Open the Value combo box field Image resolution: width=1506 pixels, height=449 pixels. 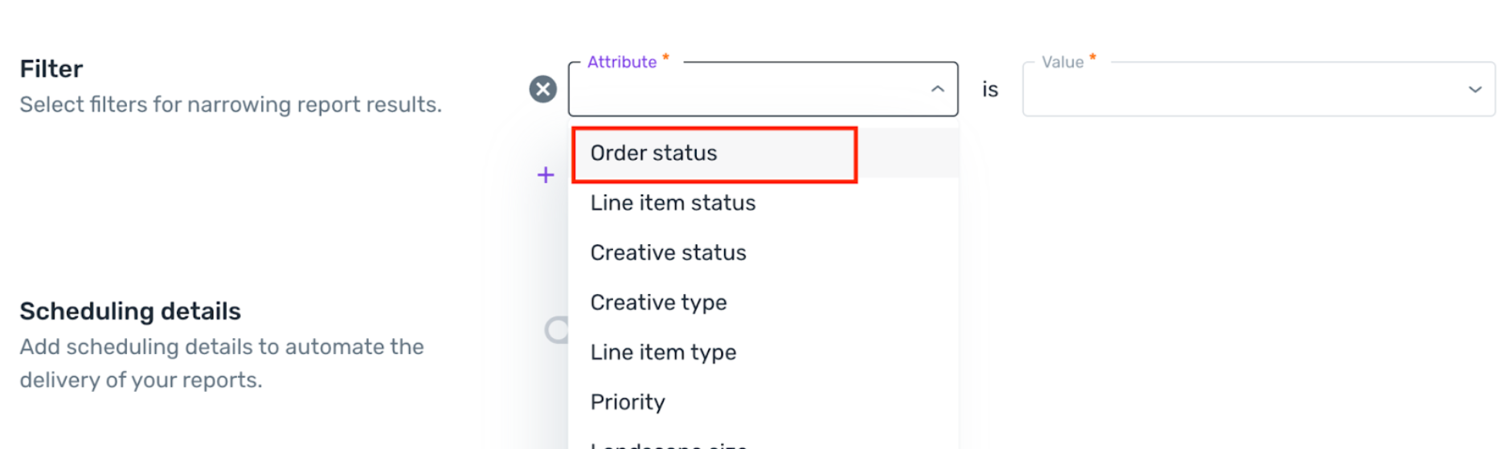coord(1258,89)
